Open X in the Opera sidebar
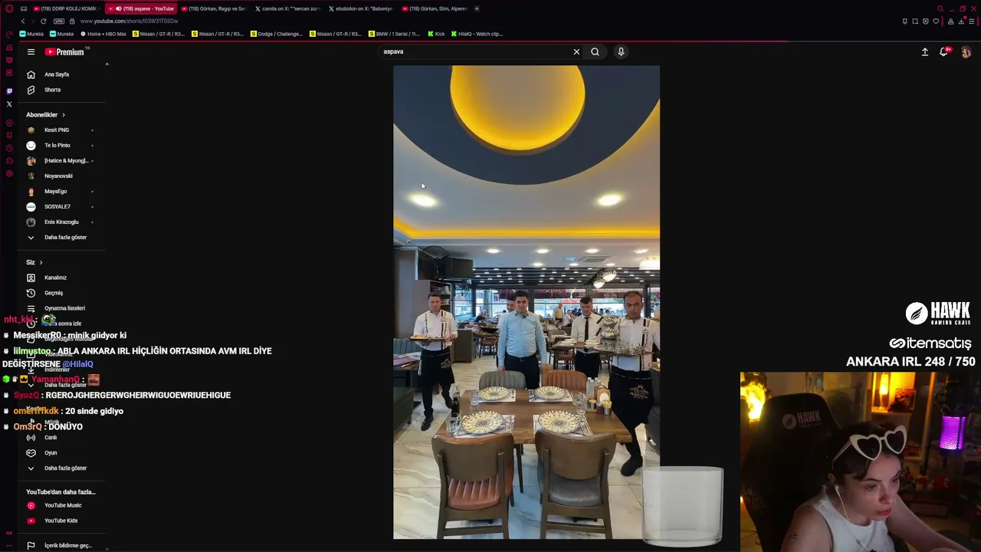 [9, 104]
